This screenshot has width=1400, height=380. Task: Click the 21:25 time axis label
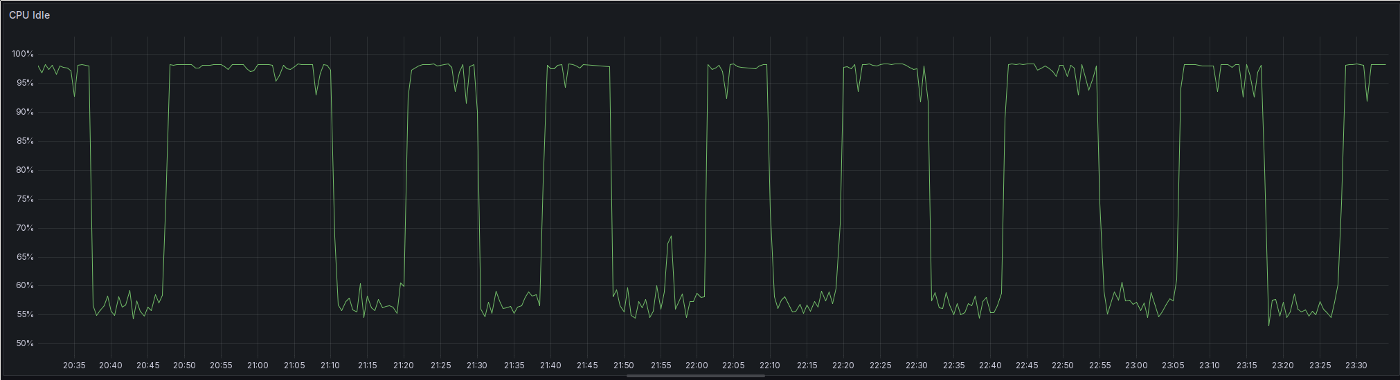440,365
